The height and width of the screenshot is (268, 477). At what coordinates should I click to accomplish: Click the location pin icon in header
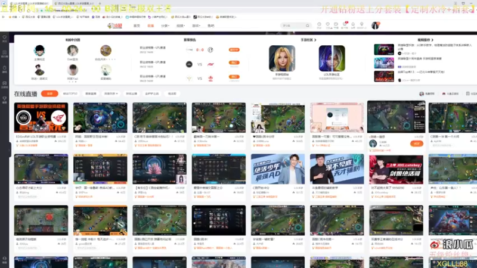(x=362, y=25)
